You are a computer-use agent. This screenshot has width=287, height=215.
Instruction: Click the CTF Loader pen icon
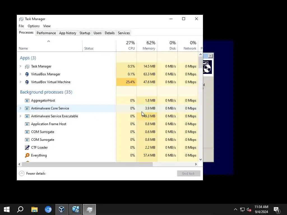[27, 147]
